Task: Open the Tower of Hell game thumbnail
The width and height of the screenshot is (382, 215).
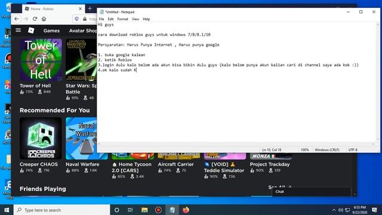Action: pyautogui.click(x=41, y=60)
